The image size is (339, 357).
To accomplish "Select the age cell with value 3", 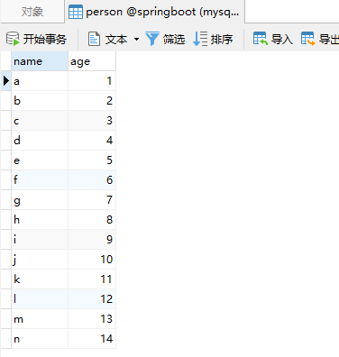I will [x=92, y=121].
